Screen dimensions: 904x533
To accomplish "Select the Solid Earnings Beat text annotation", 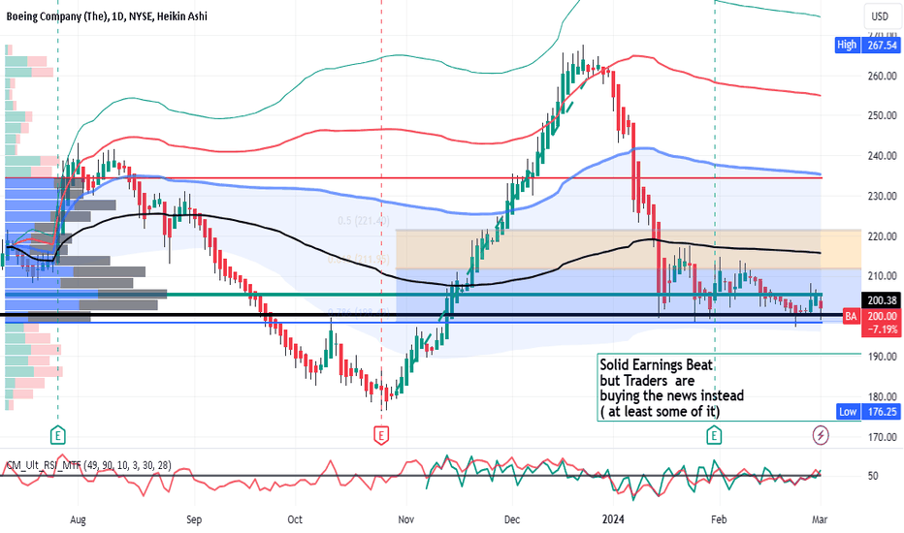I will (x=671, y=388).
